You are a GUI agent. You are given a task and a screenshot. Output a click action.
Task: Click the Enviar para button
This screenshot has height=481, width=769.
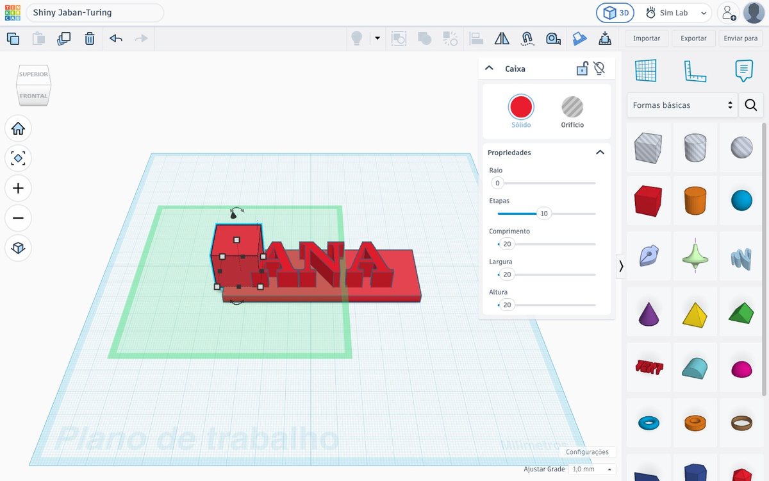pos(741,38)
